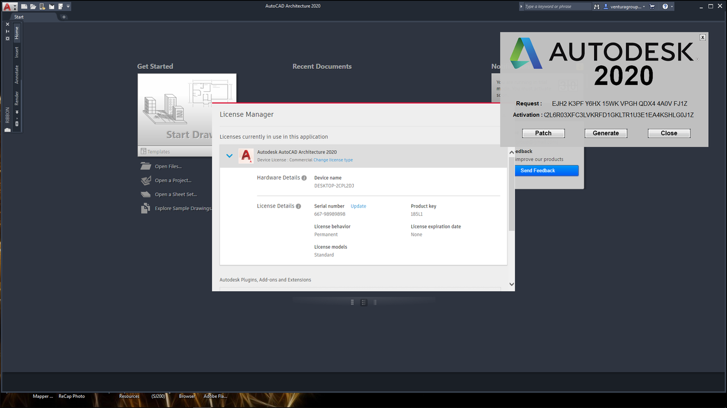Click the serial number Update link
Viewport: 727px width, 408px height.
[358, 206]
